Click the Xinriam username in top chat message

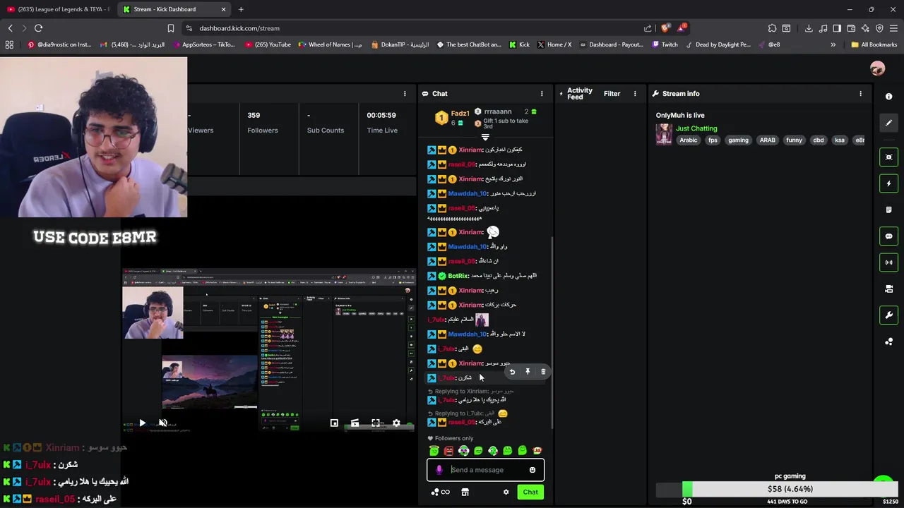470,150
